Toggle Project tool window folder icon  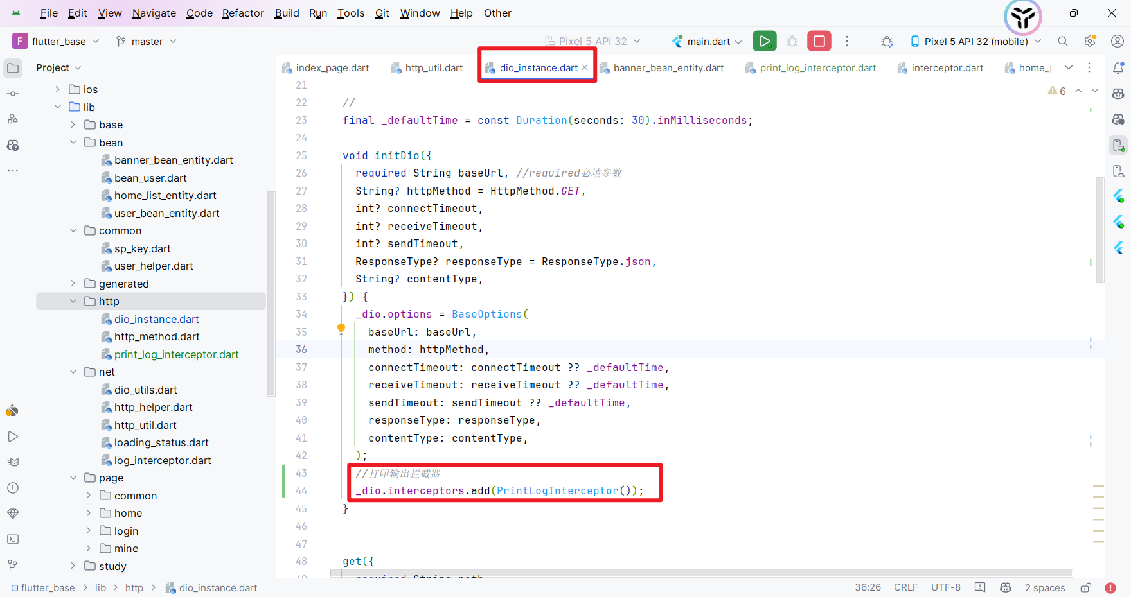(13, 67)
